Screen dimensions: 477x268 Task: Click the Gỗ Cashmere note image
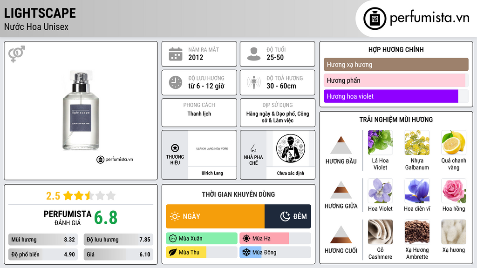coord(380,232)
